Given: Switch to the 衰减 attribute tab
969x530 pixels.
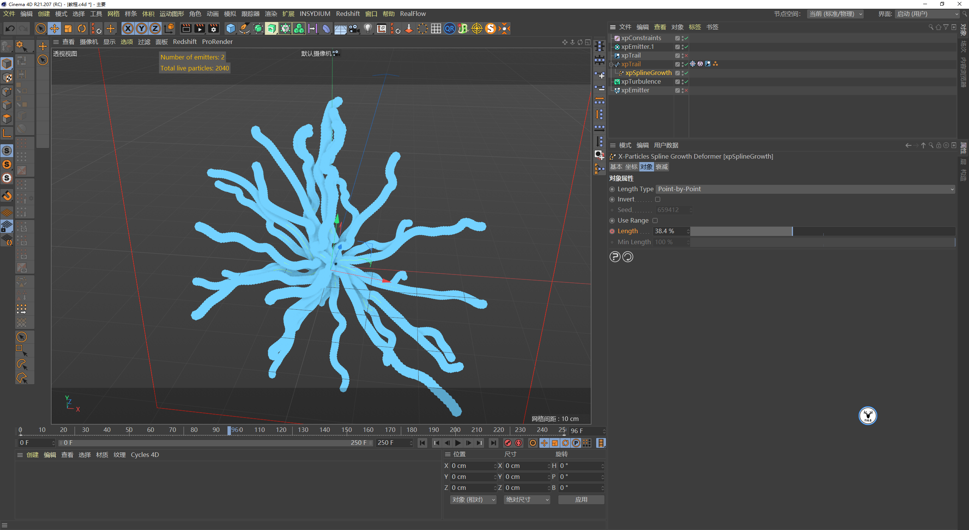Looking at the screenshot, I should tap(662, 167).
